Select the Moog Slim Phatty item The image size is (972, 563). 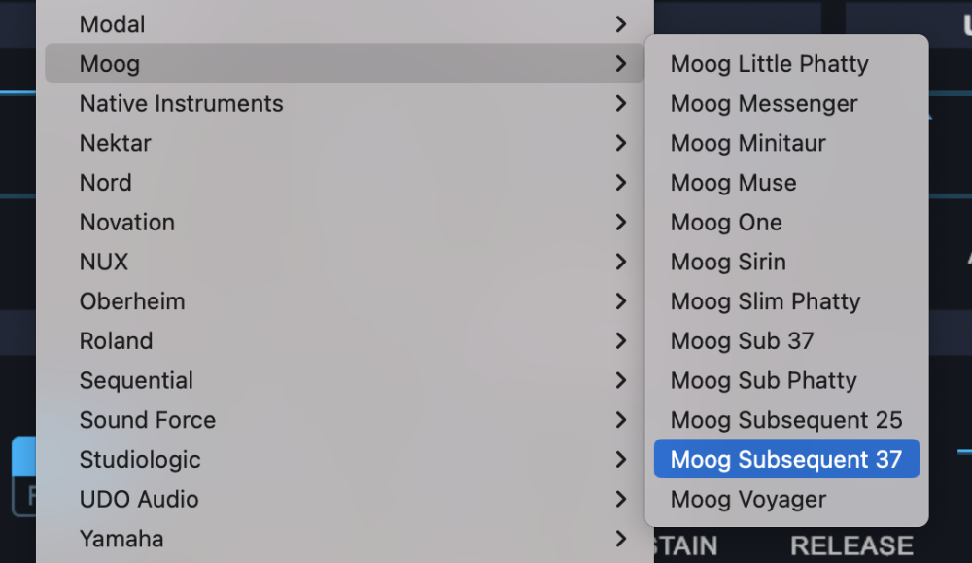(765, 301)
